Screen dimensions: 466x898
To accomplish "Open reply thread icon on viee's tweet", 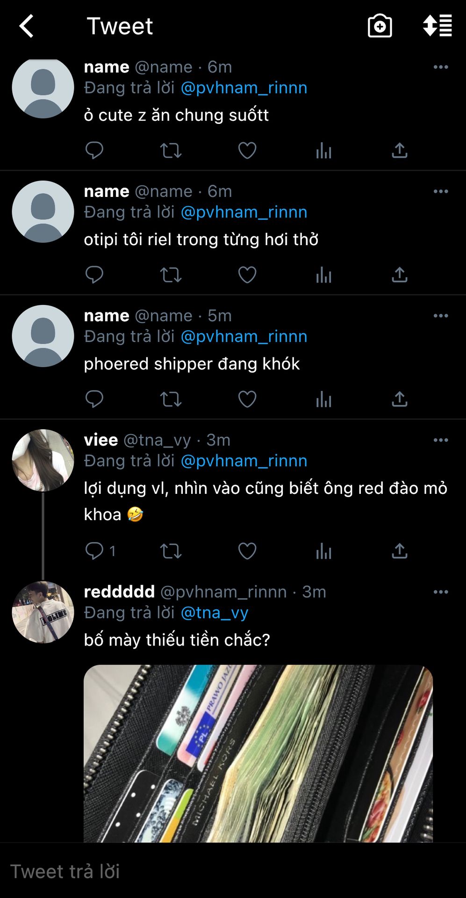I will (94, 551).
